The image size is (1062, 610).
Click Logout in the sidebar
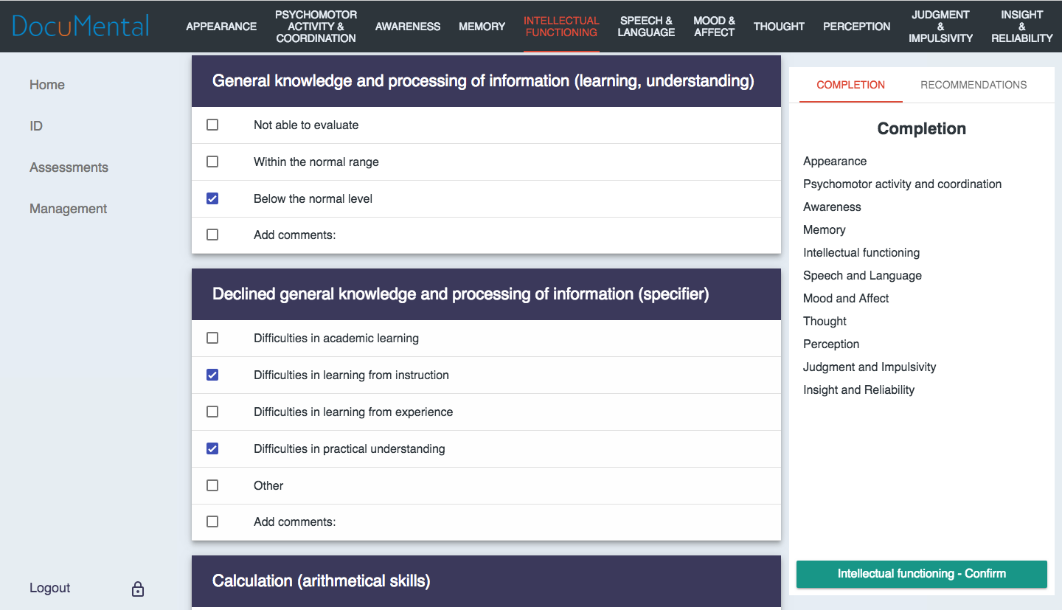pyautogui.click(x=50, y=588)
